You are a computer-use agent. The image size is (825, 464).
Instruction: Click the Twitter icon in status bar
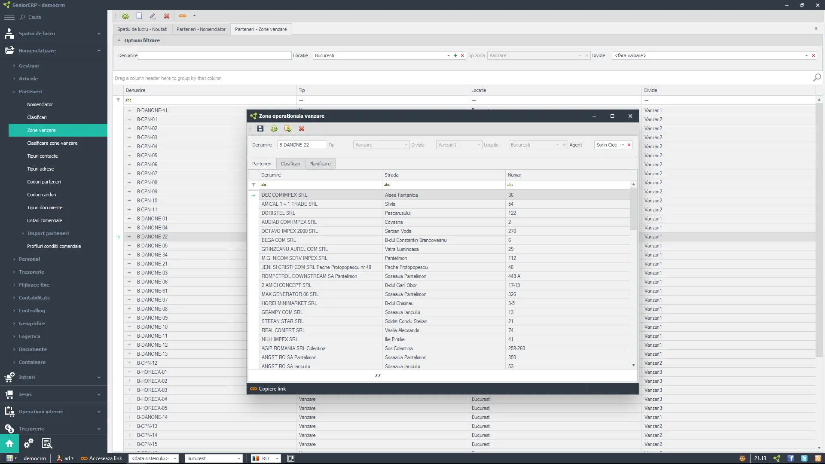tap(804, 458)
